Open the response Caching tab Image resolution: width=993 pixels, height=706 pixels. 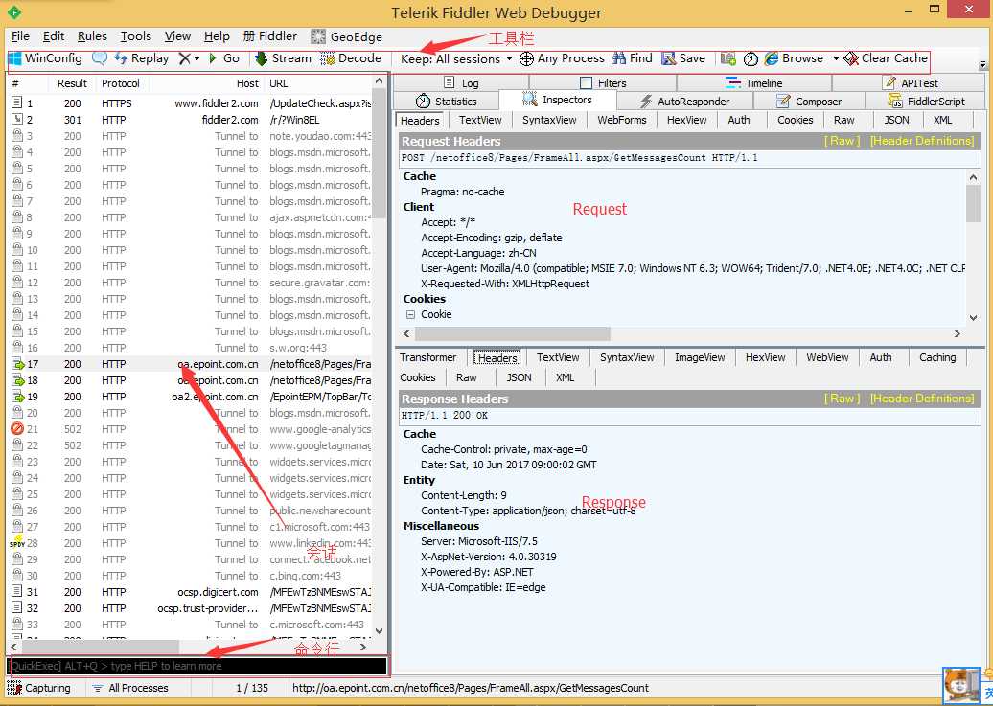pos(937,357)
